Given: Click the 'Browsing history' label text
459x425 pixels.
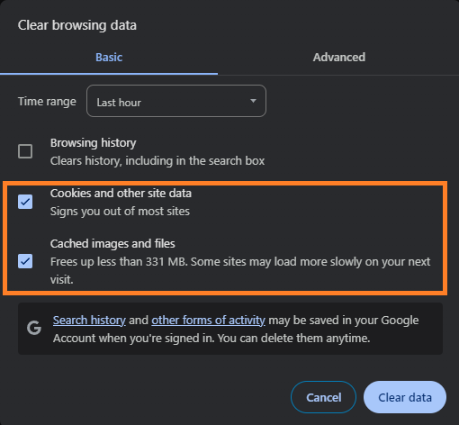Looking at the screenshot, I should [x=93, y=143].
